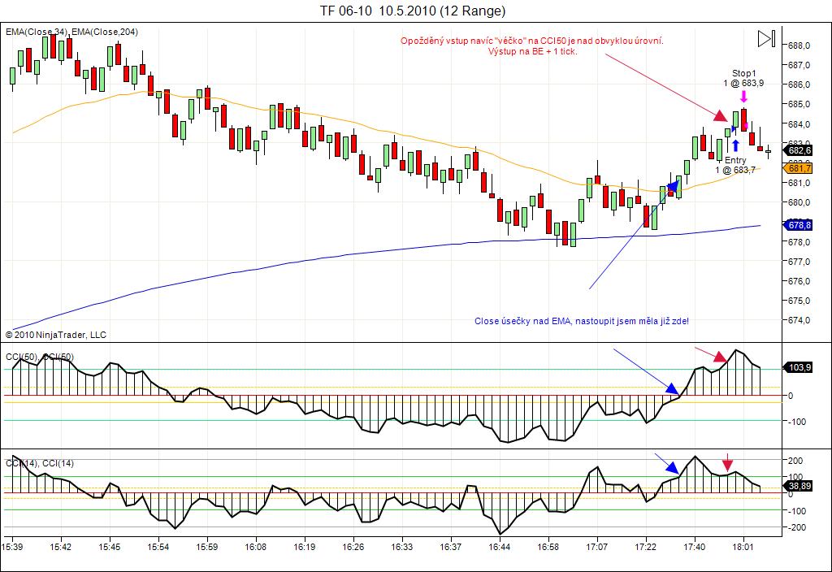Screen dimensions: 832x572
Task: Click the 688,0 price axis label
Action: pyautogui.click(x=799, y=45)
